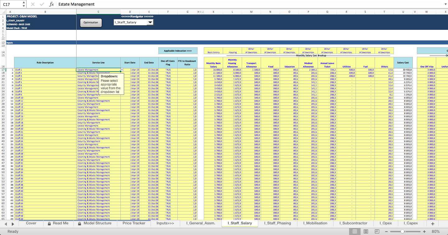
Task: Switch to the I_Staff_Phasing tab
Action: 278,223
